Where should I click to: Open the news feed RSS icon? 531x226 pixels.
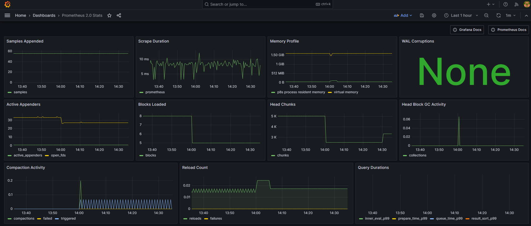(516, 4)
